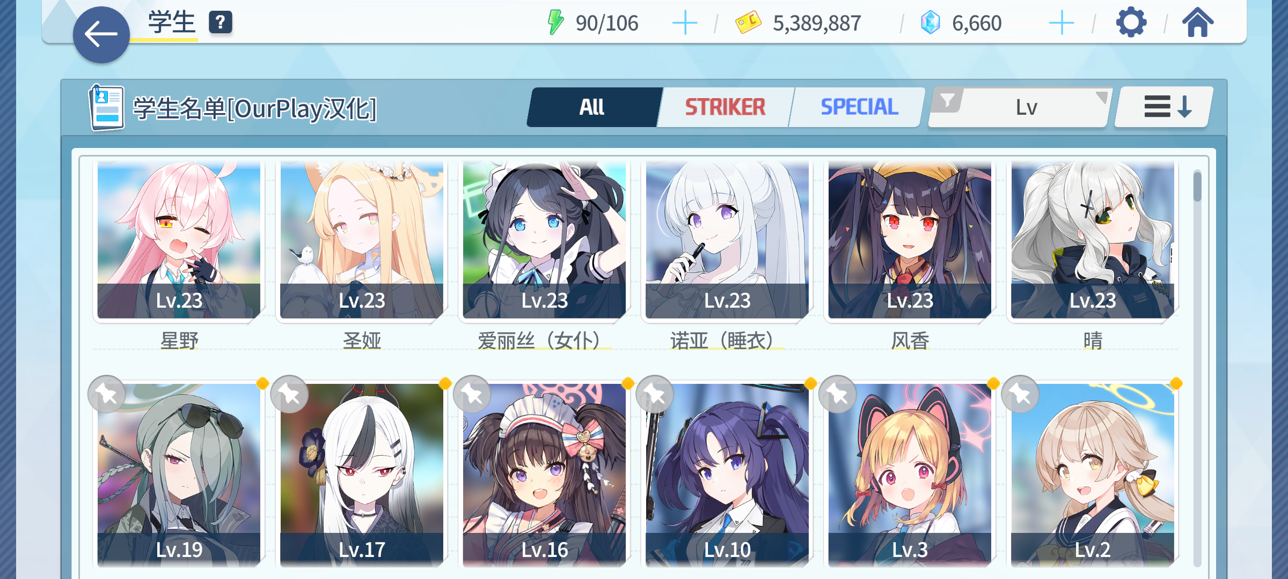Select the All tab
The image size is (1288, 579).
(x=592, y=107)
